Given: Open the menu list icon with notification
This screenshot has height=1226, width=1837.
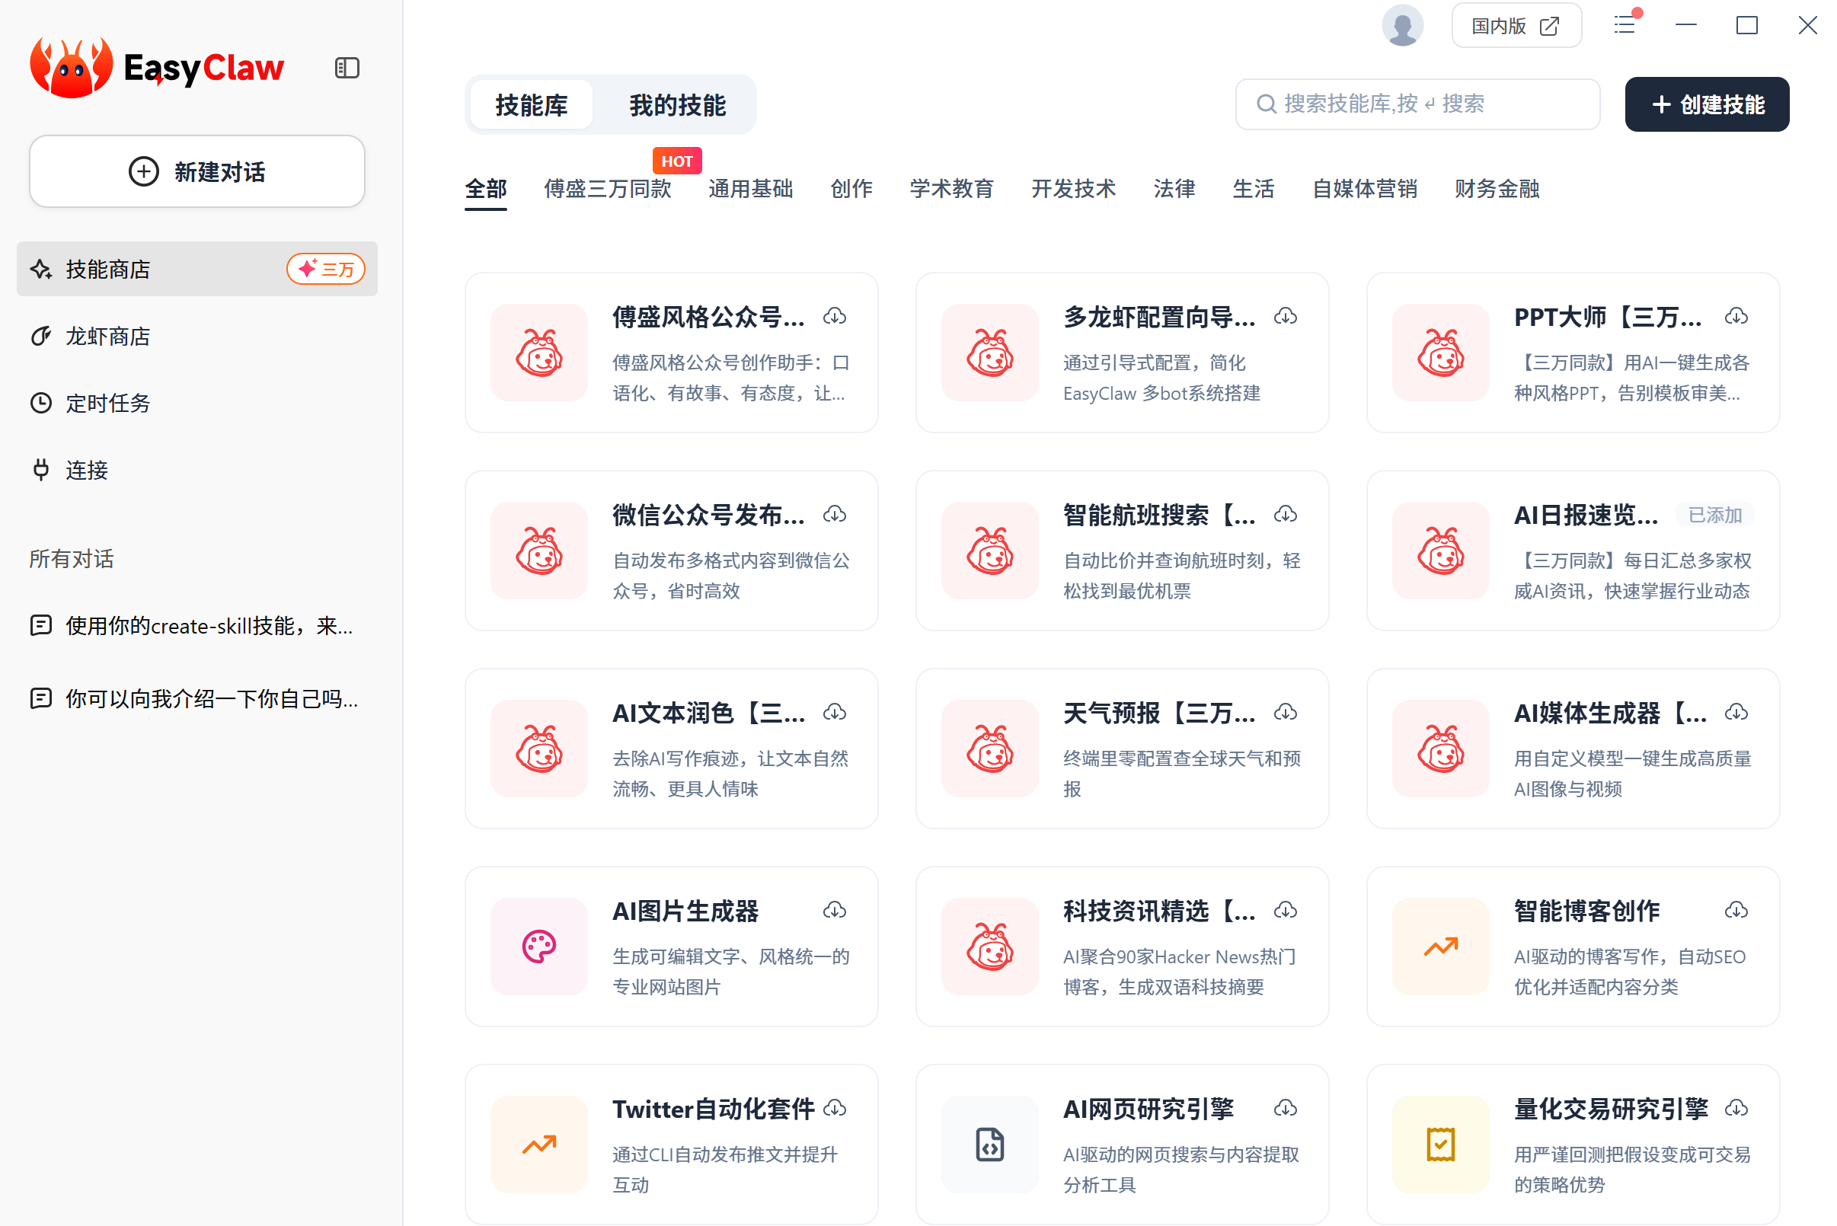Looking at the screenshot, I should (1625, 25).
